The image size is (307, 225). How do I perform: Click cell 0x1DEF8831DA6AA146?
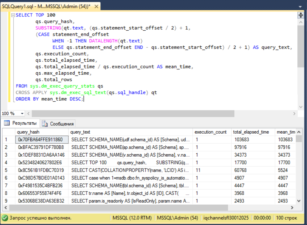pyautogui.click(x=42, y=155)
